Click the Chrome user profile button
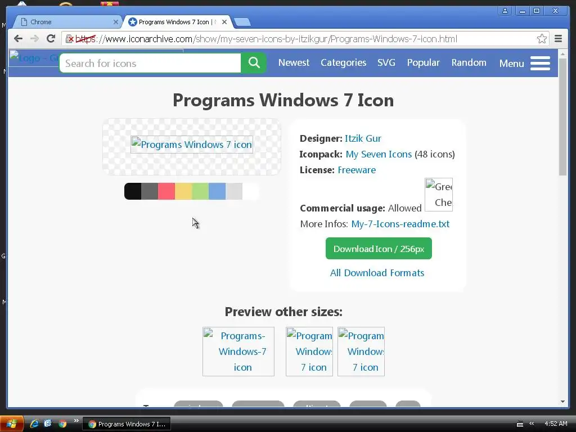The image size is (576, 432). [x=505, y=11]
